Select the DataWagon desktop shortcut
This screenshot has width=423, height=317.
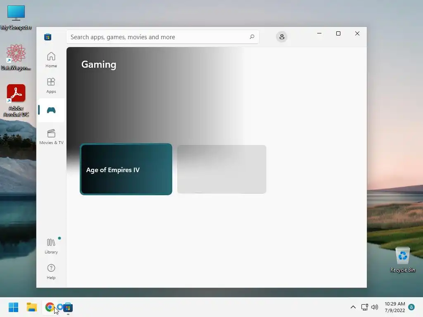[x=16, y=57]
